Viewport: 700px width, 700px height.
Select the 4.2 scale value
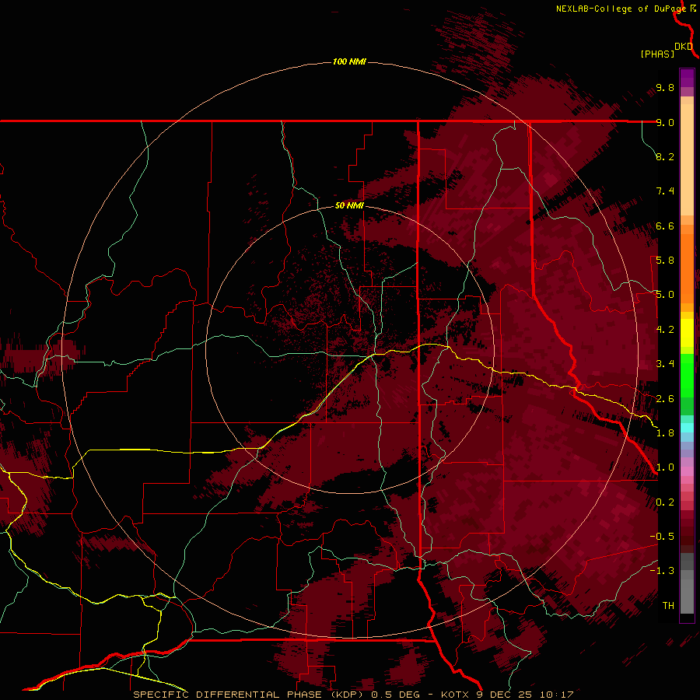(665, 330)
